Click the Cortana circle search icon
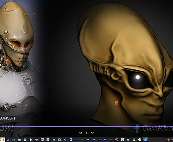 (8, 140)
